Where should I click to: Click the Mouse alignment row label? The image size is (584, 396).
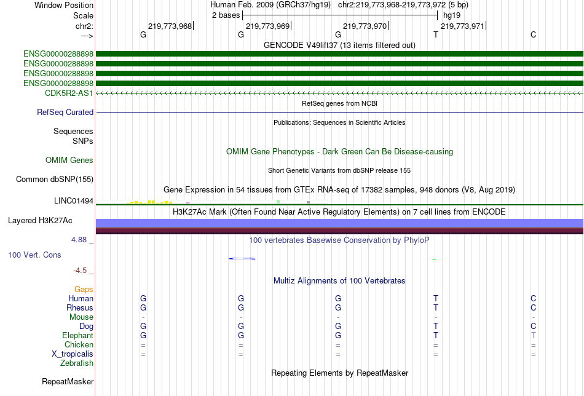click(x=81, y=317)
